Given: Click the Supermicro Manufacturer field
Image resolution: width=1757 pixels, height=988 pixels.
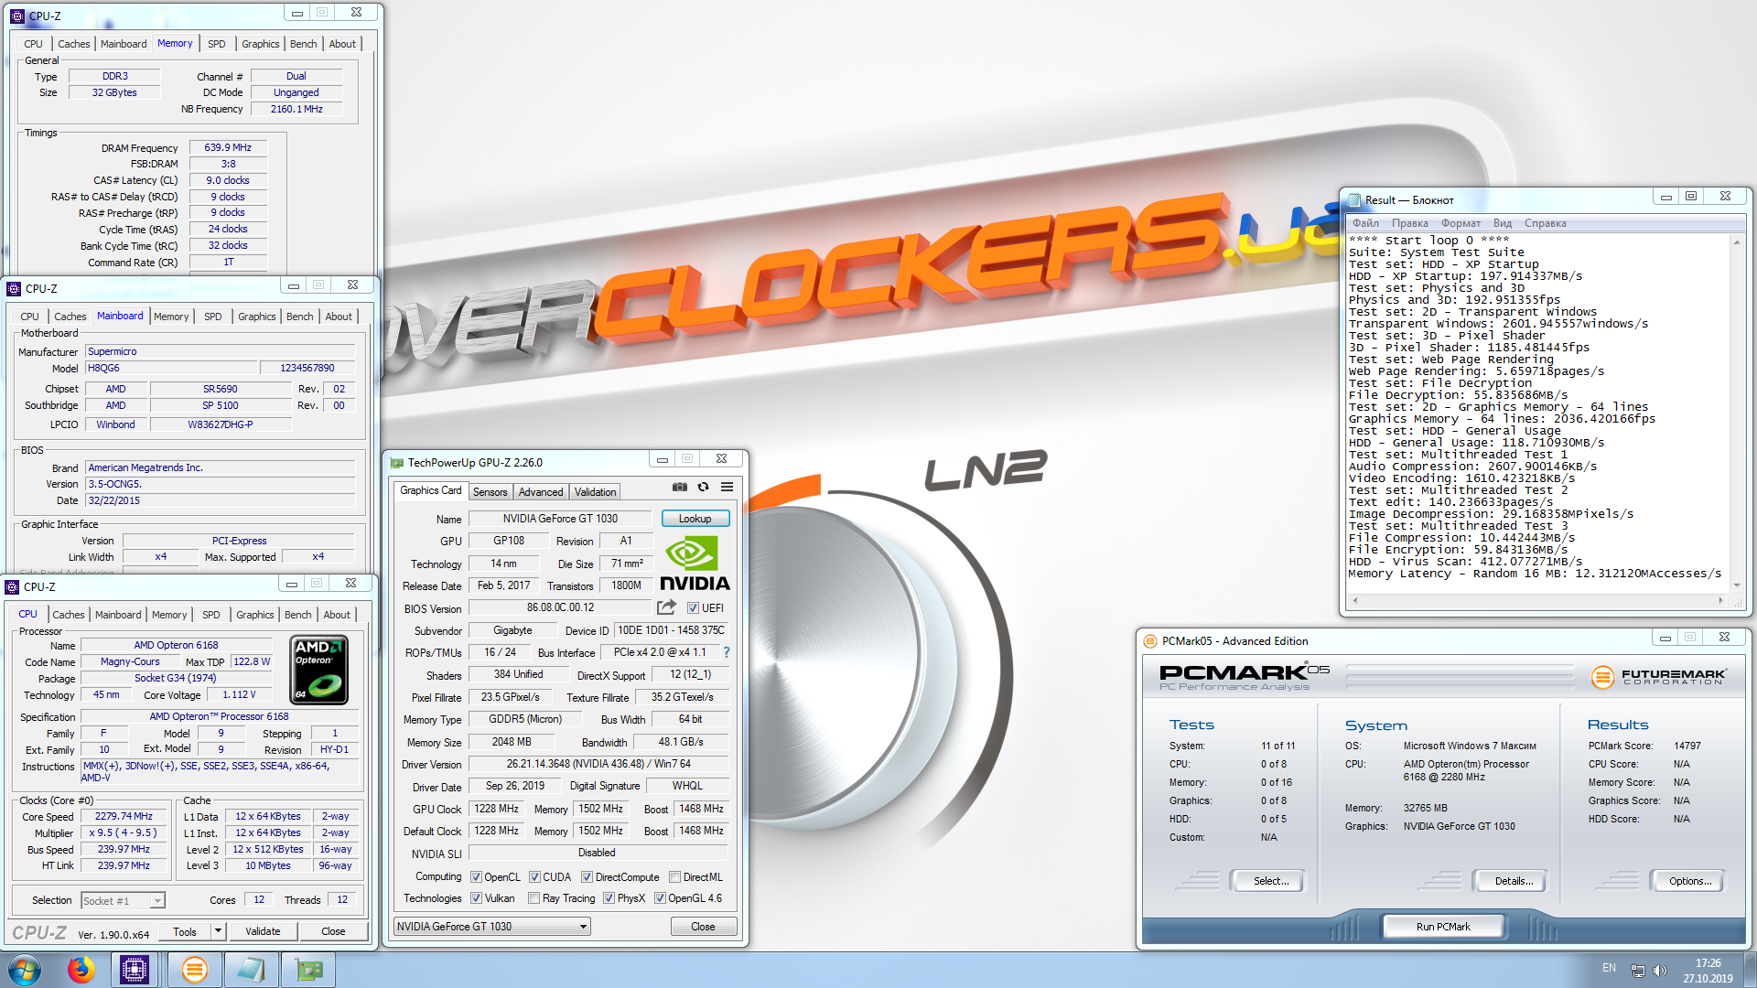Looking at the screenshot, I should click(220, 351).
